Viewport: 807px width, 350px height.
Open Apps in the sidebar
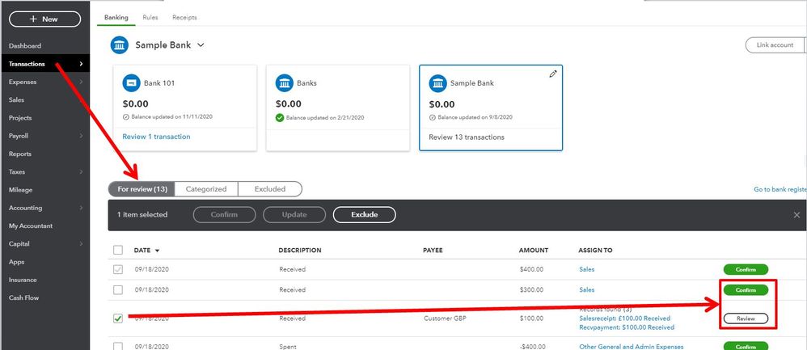point(16,262)
